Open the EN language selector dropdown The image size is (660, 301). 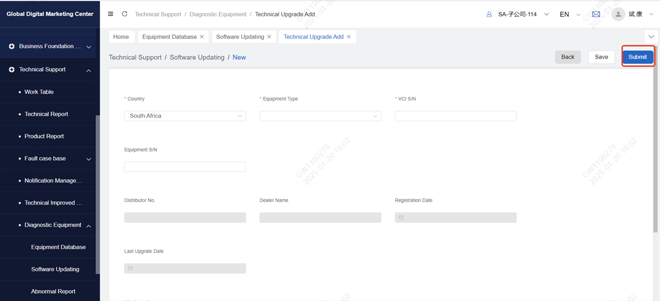[569, 14]
